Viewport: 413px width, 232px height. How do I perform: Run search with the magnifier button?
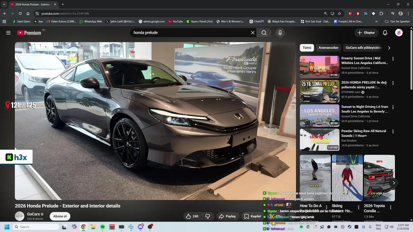264,33
